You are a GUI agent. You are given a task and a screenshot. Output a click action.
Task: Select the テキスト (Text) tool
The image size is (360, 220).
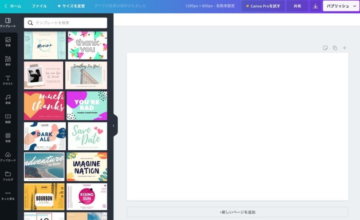pos(8,80)
